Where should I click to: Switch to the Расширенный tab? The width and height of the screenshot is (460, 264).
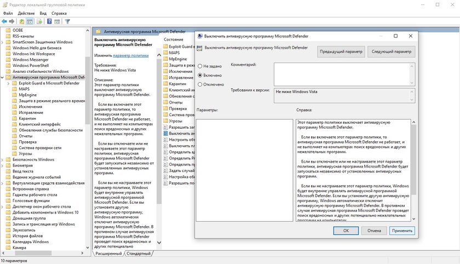click(108, 254)
